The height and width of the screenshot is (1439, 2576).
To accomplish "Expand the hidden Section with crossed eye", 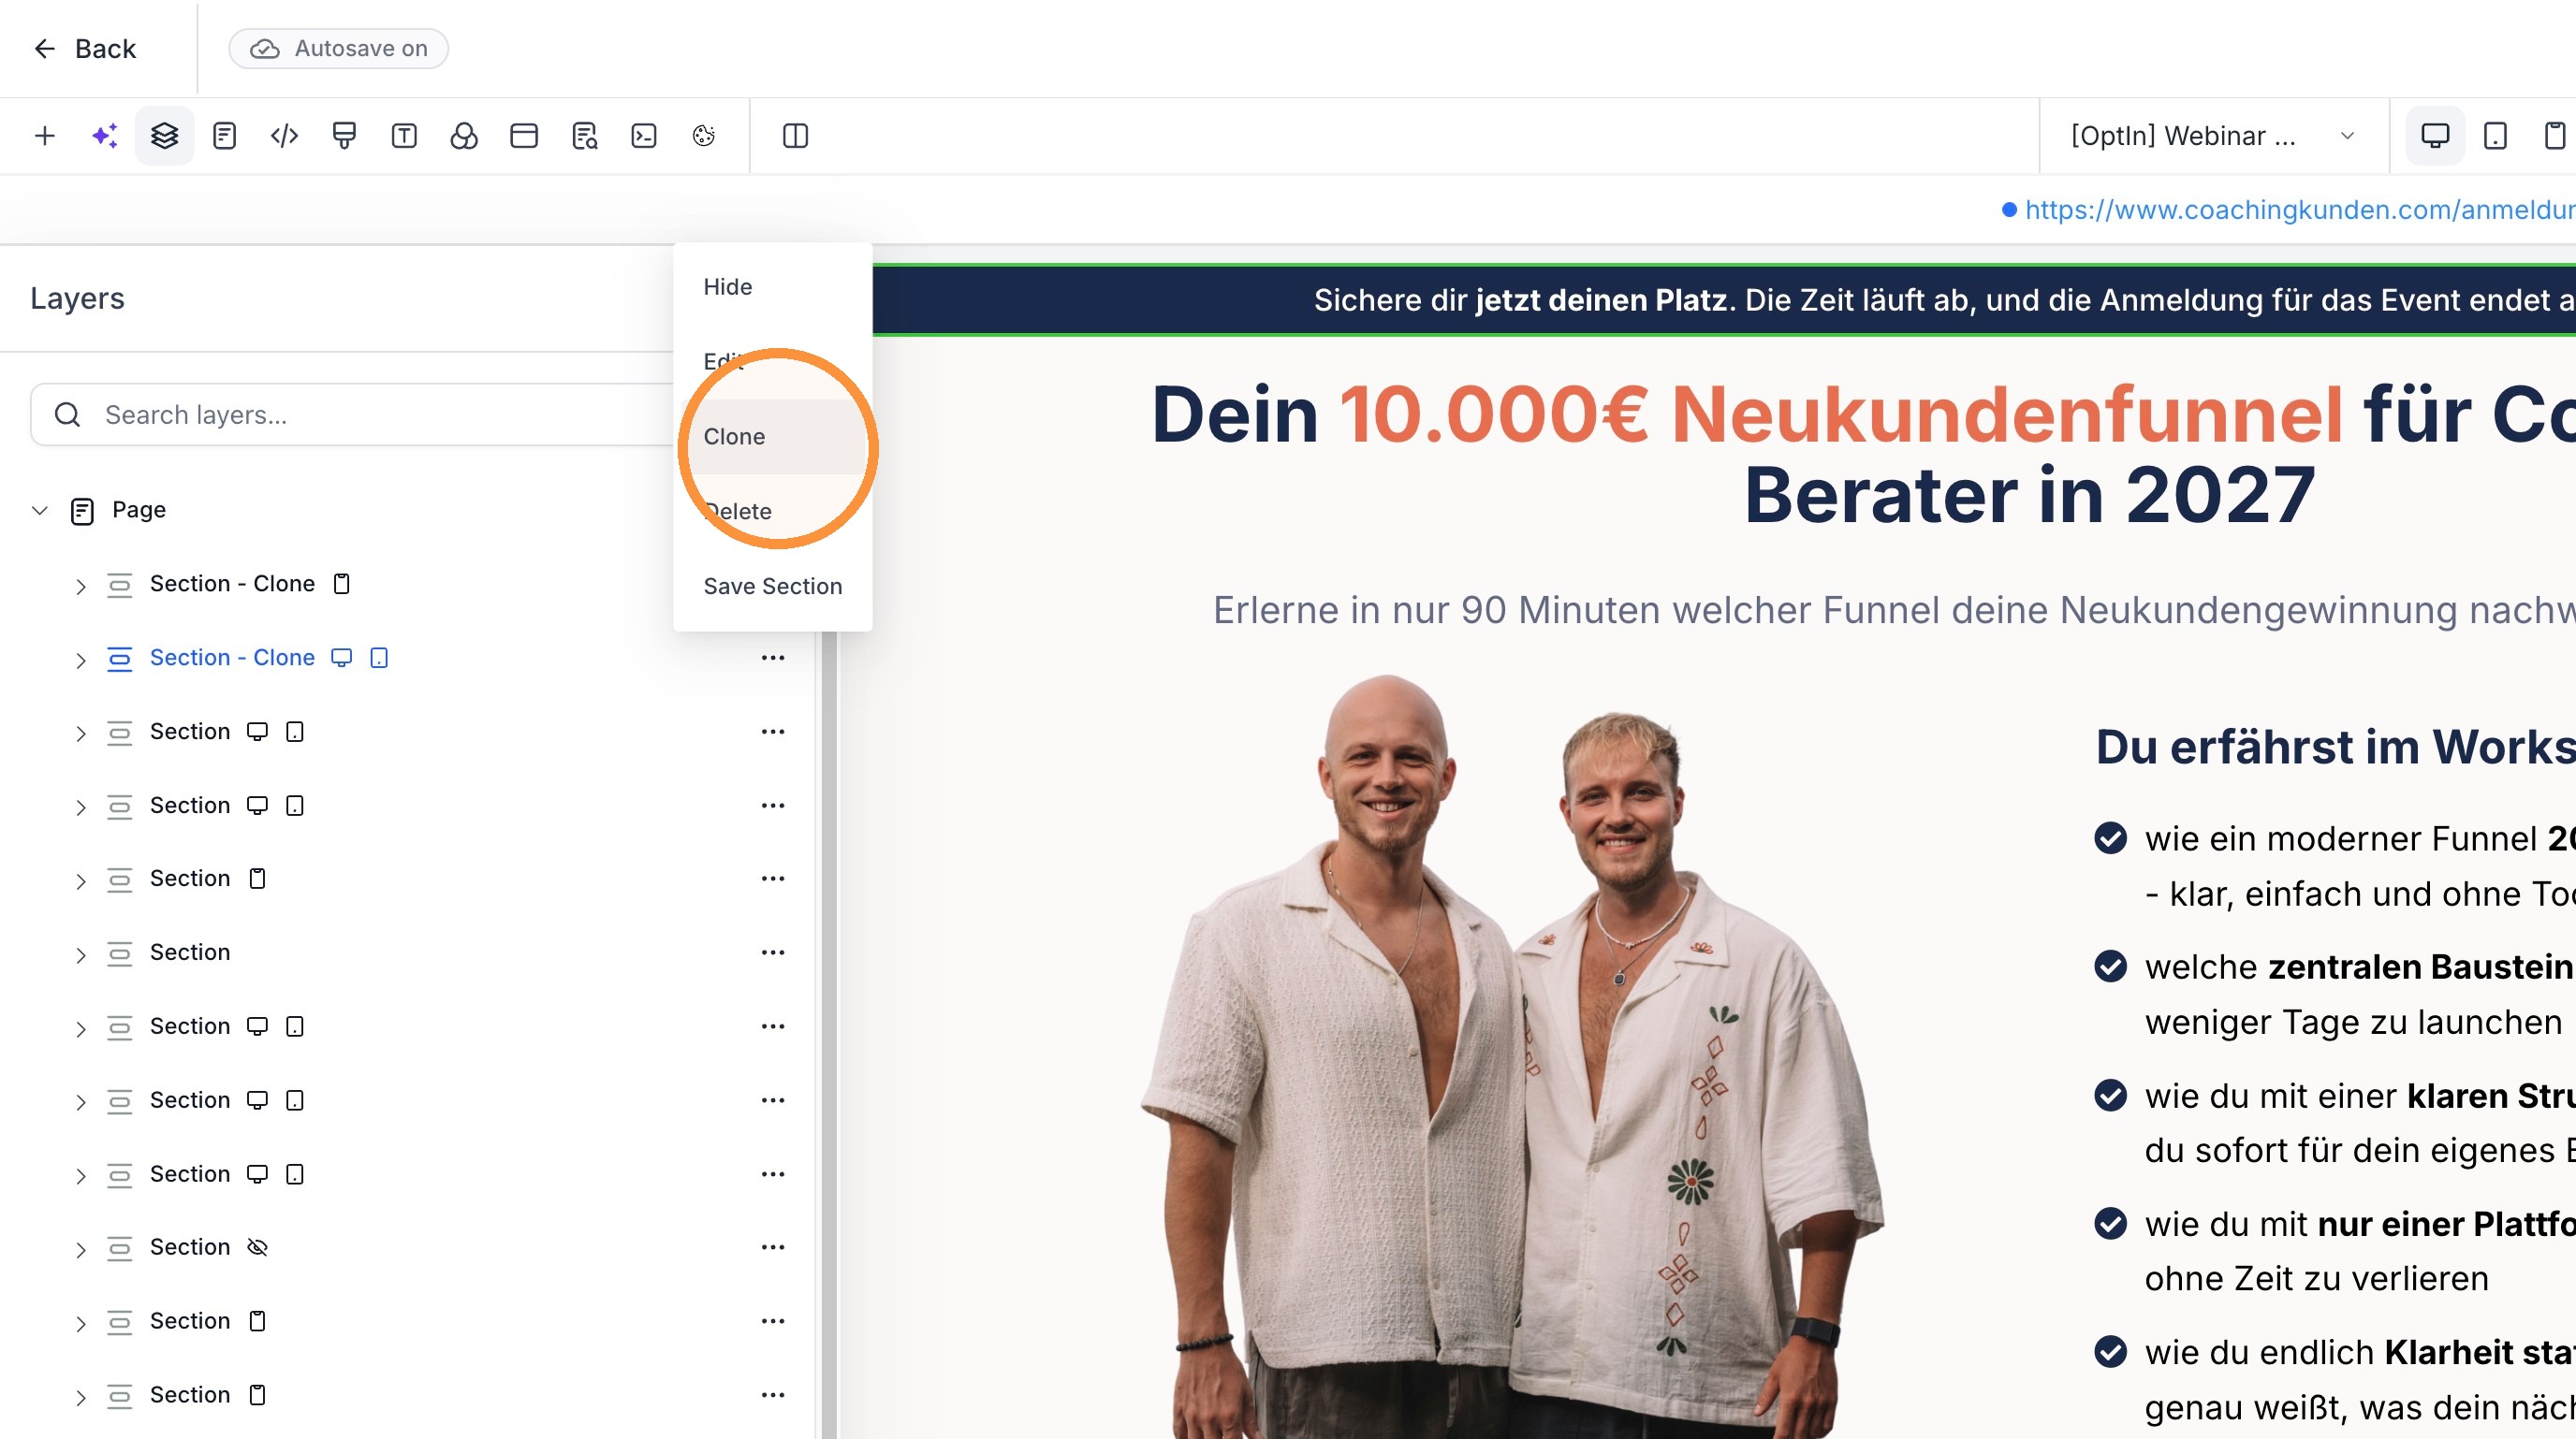I will [x=80, y=1249].
